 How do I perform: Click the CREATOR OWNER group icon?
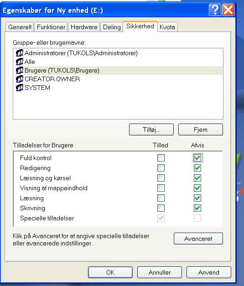pyautogui.click(x=20, y=79)
